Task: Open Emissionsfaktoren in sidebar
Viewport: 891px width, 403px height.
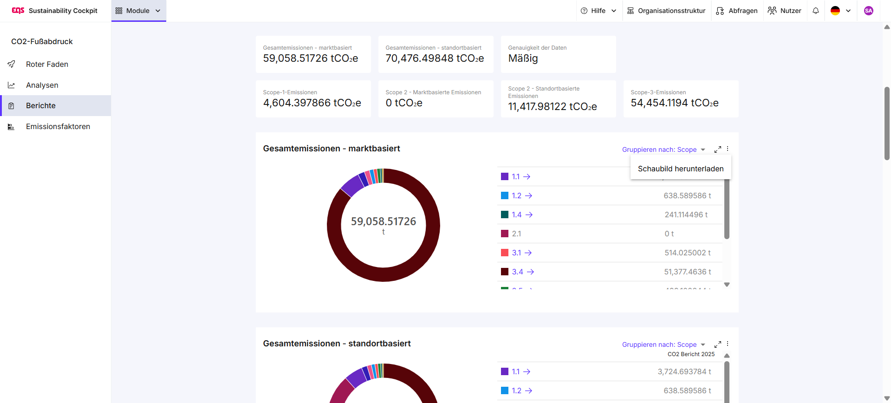Action: (x=58, y=127)
